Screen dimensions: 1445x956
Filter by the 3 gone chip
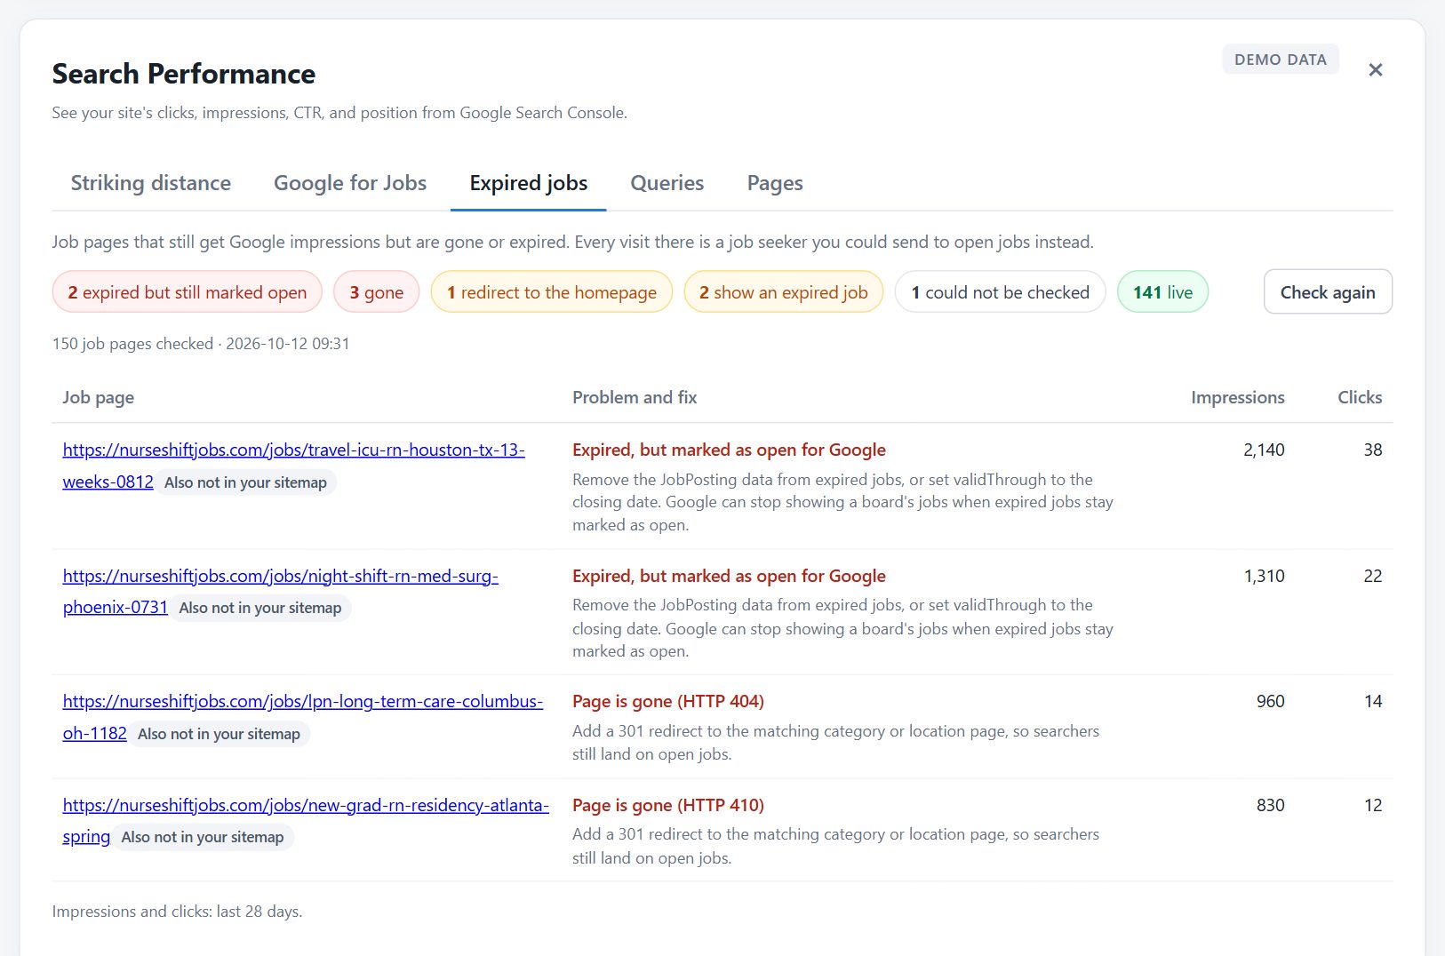377,292
